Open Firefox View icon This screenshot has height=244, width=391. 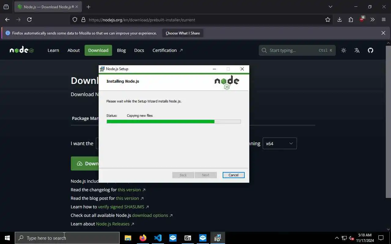coord(6,7)
